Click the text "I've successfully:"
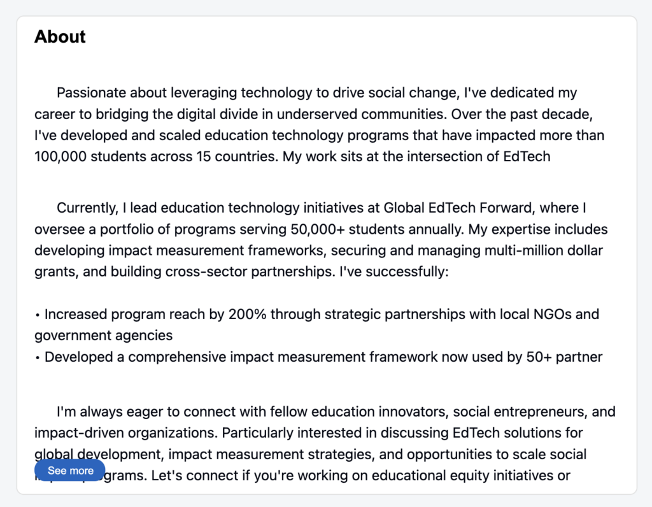652x507 pixels. [x=393, y=271]
